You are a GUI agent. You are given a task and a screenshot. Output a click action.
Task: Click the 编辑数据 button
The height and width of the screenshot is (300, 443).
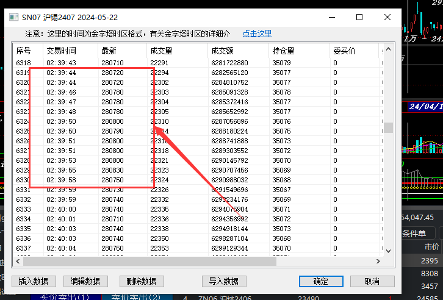pos(85,281)
